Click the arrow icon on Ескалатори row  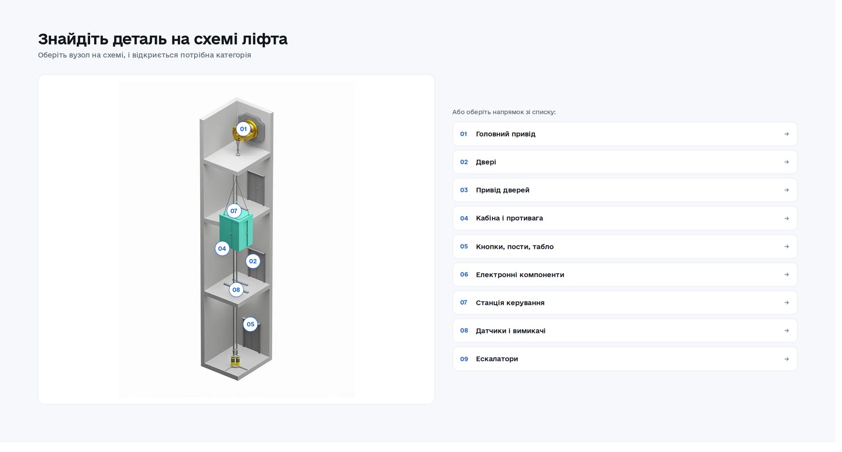(x=787, y=359)
